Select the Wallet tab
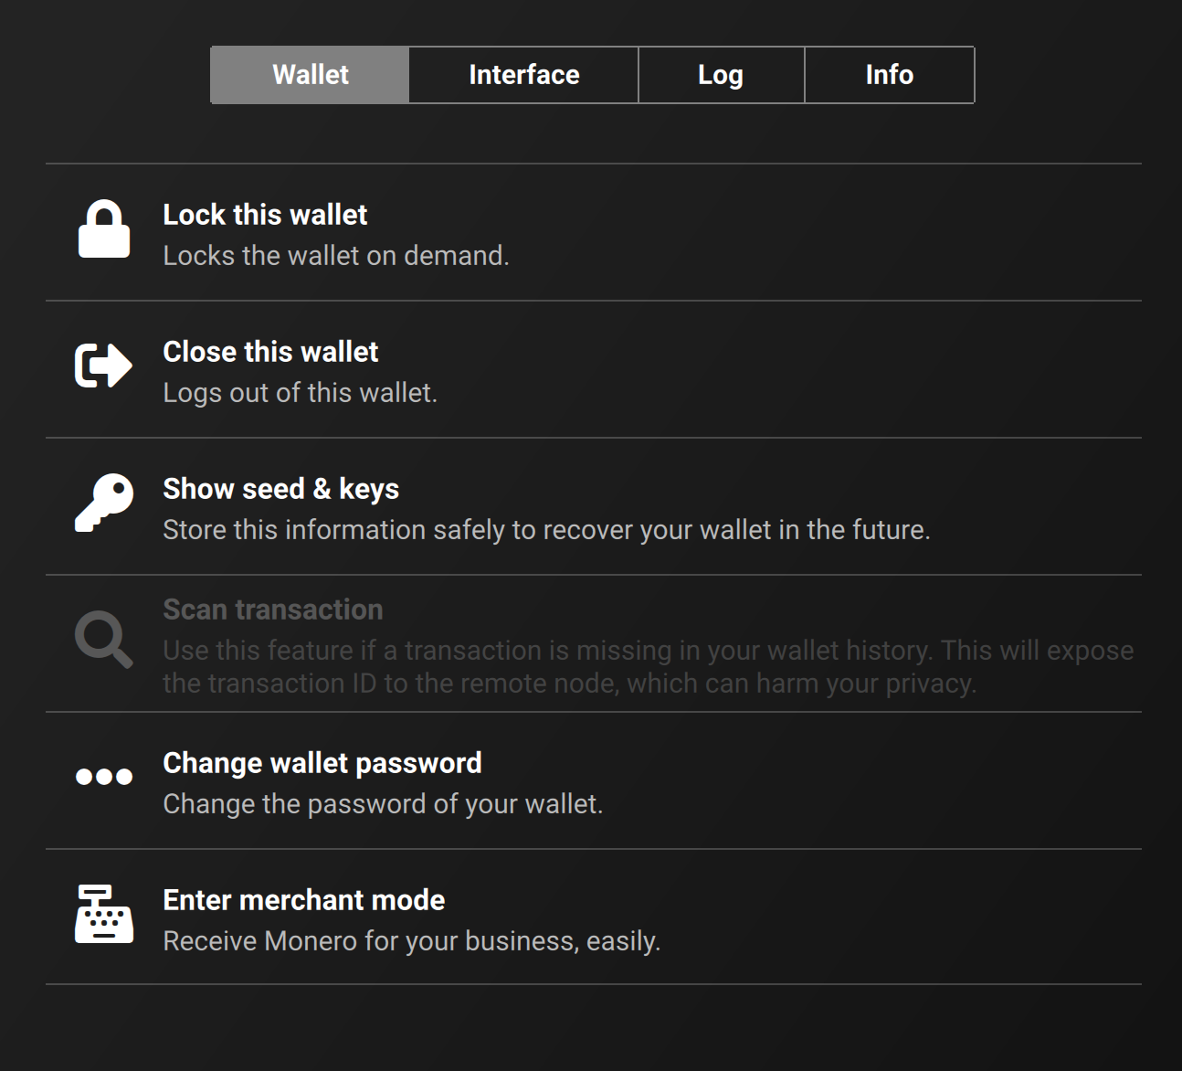 coord(309,75)
